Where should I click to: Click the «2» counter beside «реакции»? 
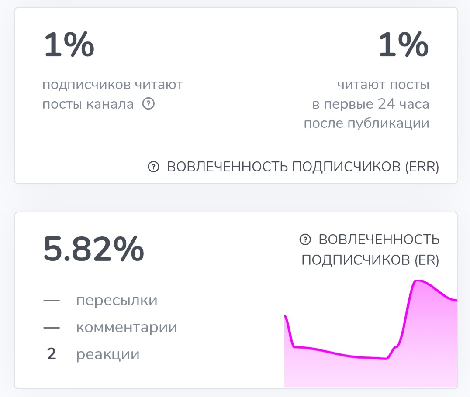[51, 354]
